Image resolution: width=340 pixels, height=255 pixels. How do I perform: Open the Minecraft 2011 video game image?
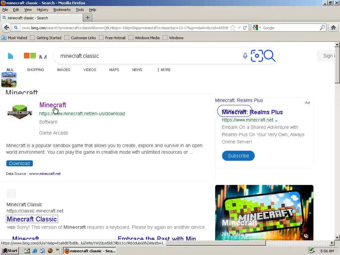click(x=264, y=212)
